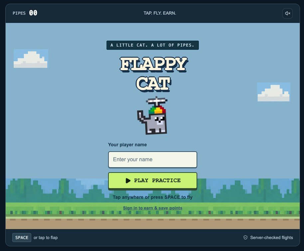Click the TAP. FLY. EARN. tagline

(160, 13)
